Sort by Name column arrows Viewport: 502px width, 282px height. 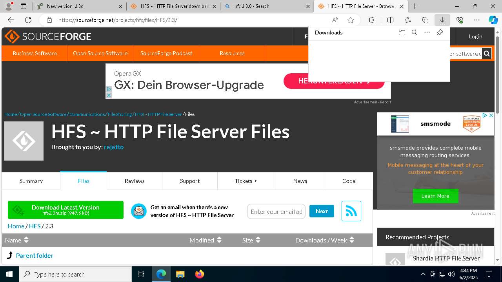[x=26, y=240]
